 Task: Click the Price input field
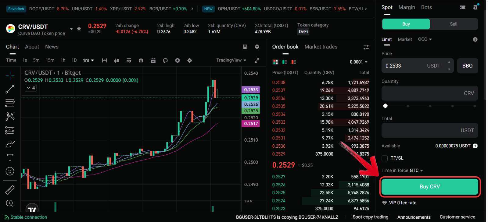pos(418,66)
